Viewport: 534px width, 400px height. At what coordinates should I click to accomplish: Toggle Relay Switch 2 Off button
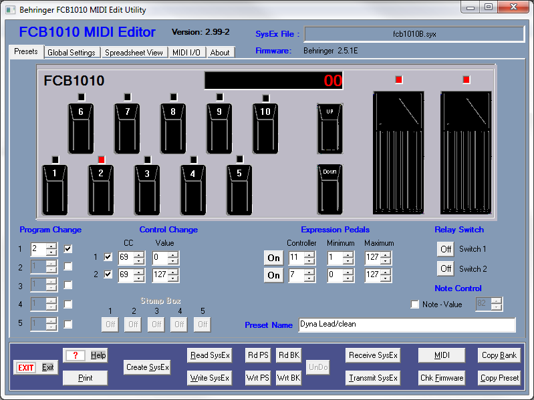click(x=446, y=269)
